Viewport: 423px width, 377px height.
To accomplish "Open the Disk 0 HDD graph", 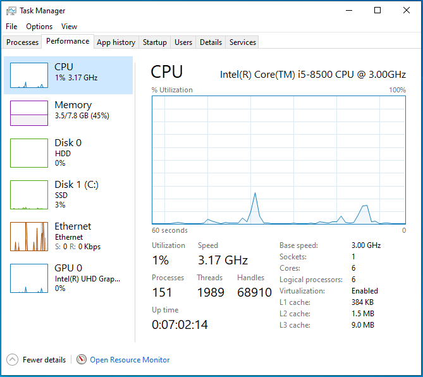I will pyautogui.click(x=29, y=152).
